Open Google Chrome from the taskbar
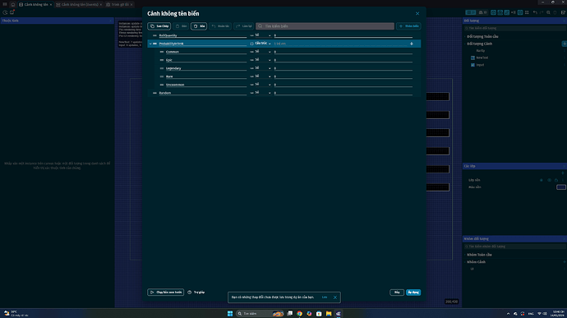This screenshot has height=318, width=567. point(299,314)
